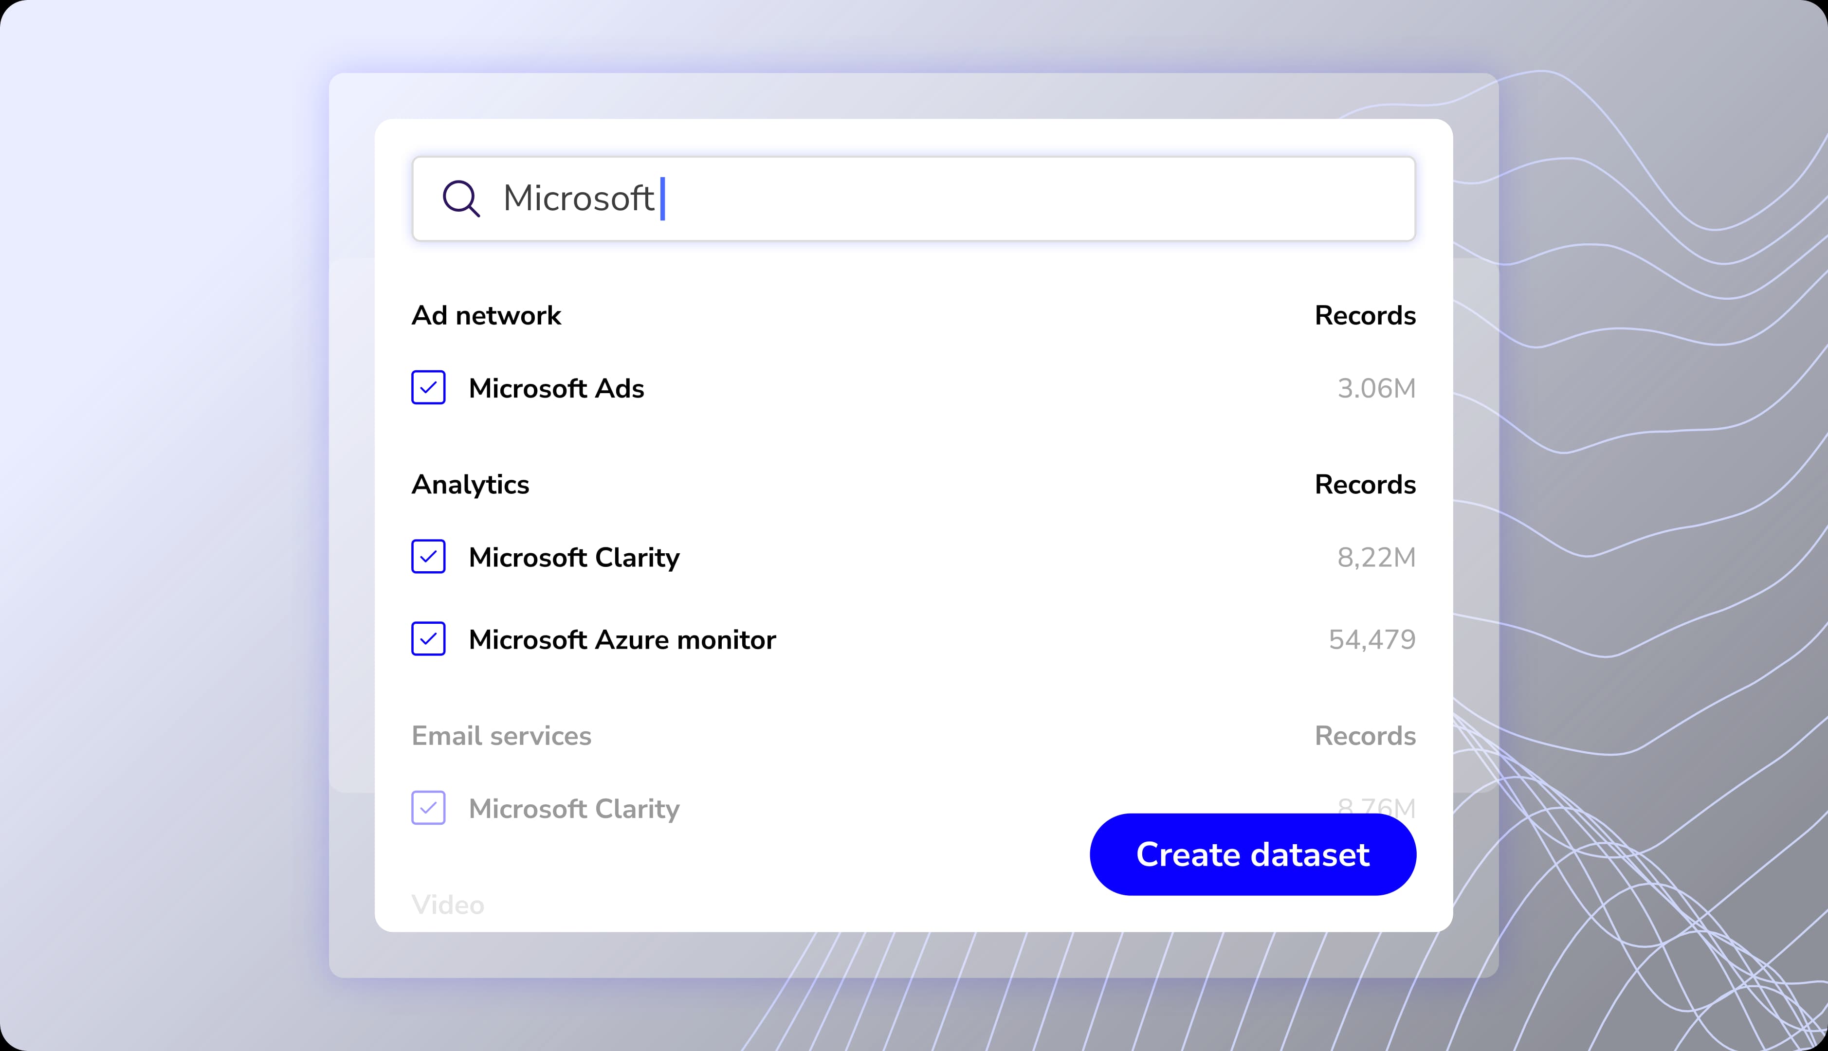Image resolution: width=1828 pixels, height=1051 pixels.
Task: Uncheck Microsoft Clarity under Analytics
Action: pos(428,557)
